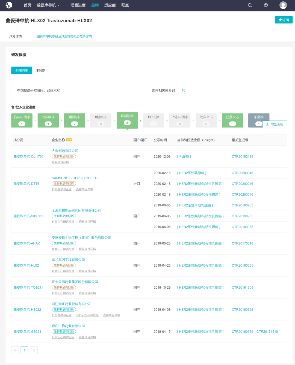
Task: Select the II期临床 stage box
Action: (101, 120)
